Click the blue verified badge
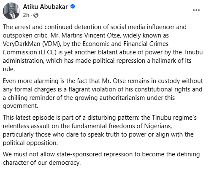The width and height of the screenshot is (209, 169). [x=73, y=6]
